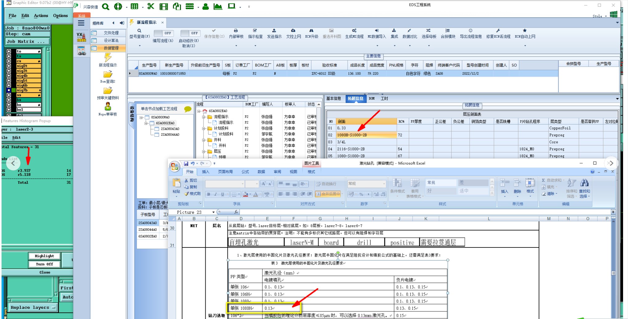Toggle checkbox beside layer 'to' in Job Matrix
Screen dimensions: 628x319
(x=9, y=52)
